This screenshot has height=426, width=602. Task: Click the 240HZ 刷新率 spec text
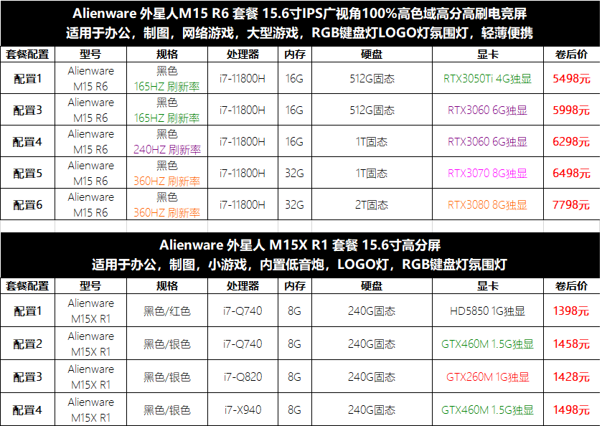coord(167,149)
